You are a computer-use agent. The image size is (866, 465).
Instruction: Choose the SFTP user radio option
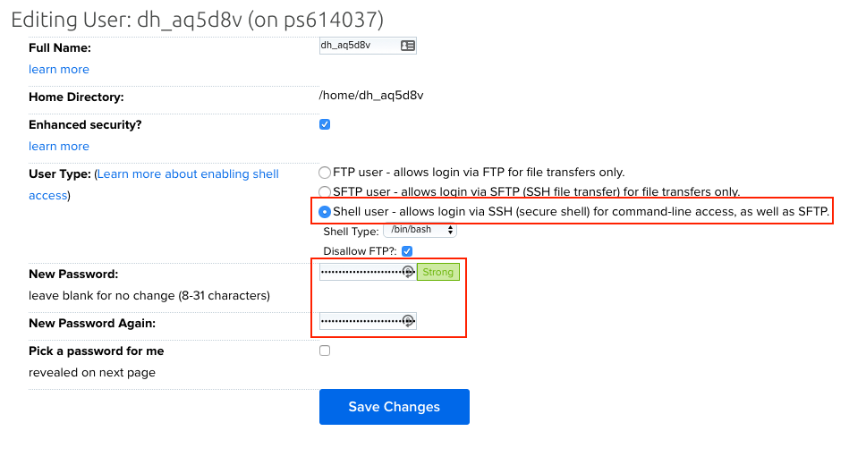(325, 191)
